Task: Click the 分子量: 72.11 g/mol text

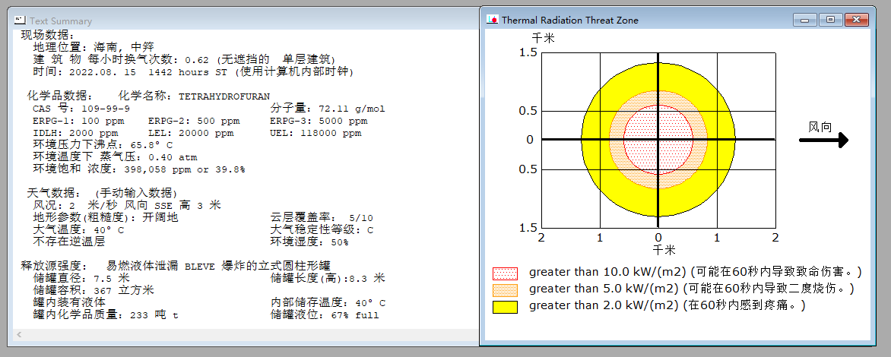Action: 328,109
